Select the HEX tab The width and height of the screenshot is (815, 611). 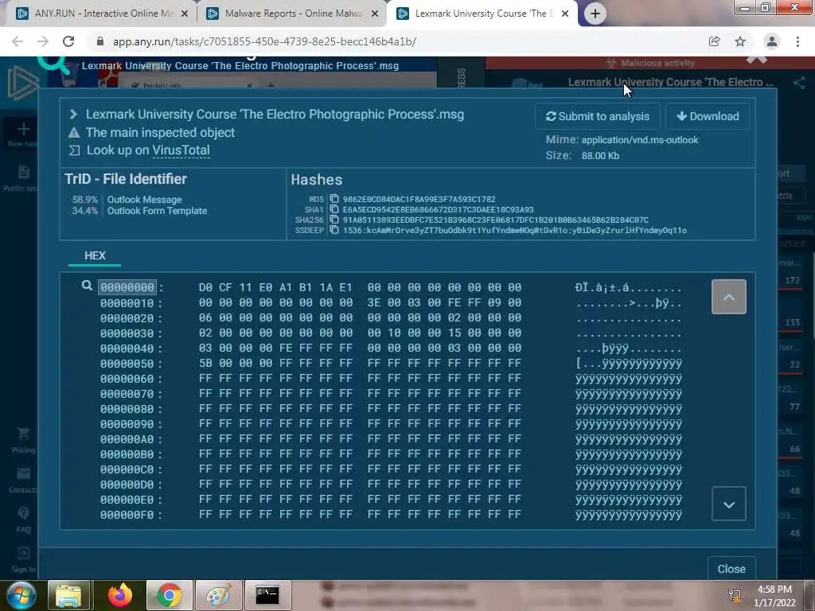95,255
